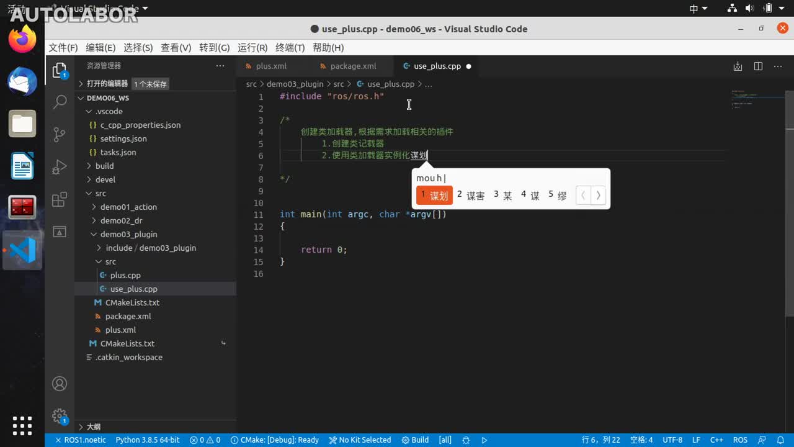Screen dimensions: 794x447
Task: Launch Firefox from the Ubuntu dock
Action: 22,40
